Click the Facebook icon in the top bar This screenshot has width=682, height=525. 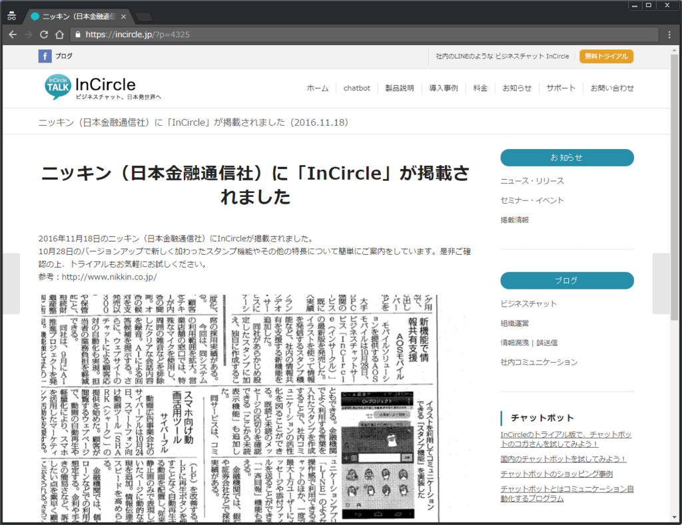(45, 56)
